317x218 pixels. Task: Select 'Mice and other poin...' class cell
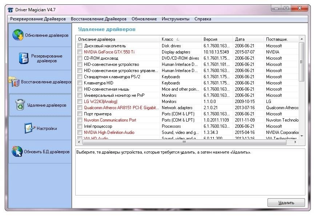[180, 89]
